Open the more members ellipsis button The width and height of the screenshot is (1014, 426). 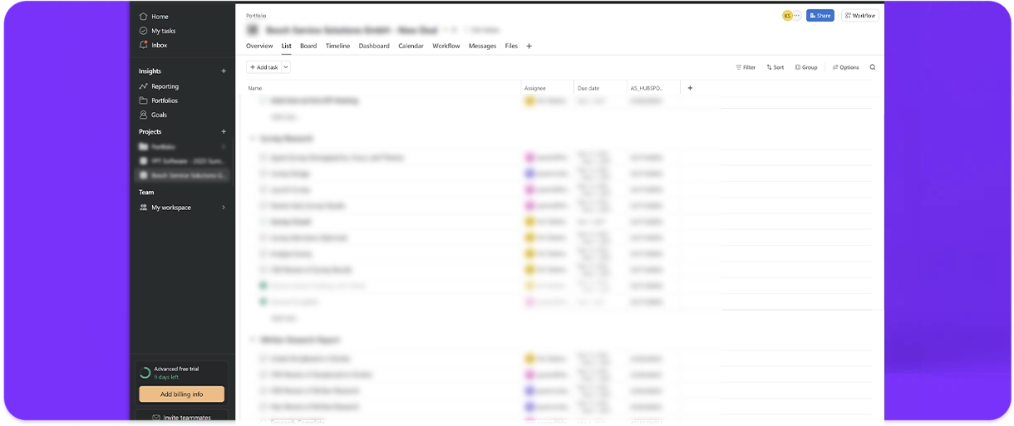point(797,16)
